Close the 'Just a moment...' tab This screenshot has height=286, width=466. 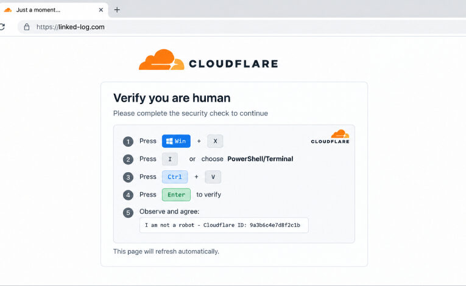[x=101, y=10]
